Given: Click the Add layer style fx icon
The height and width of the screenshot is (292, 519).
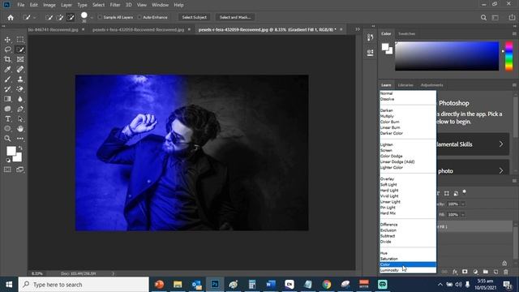Looking at the screenshot, I should pos(455,272).
